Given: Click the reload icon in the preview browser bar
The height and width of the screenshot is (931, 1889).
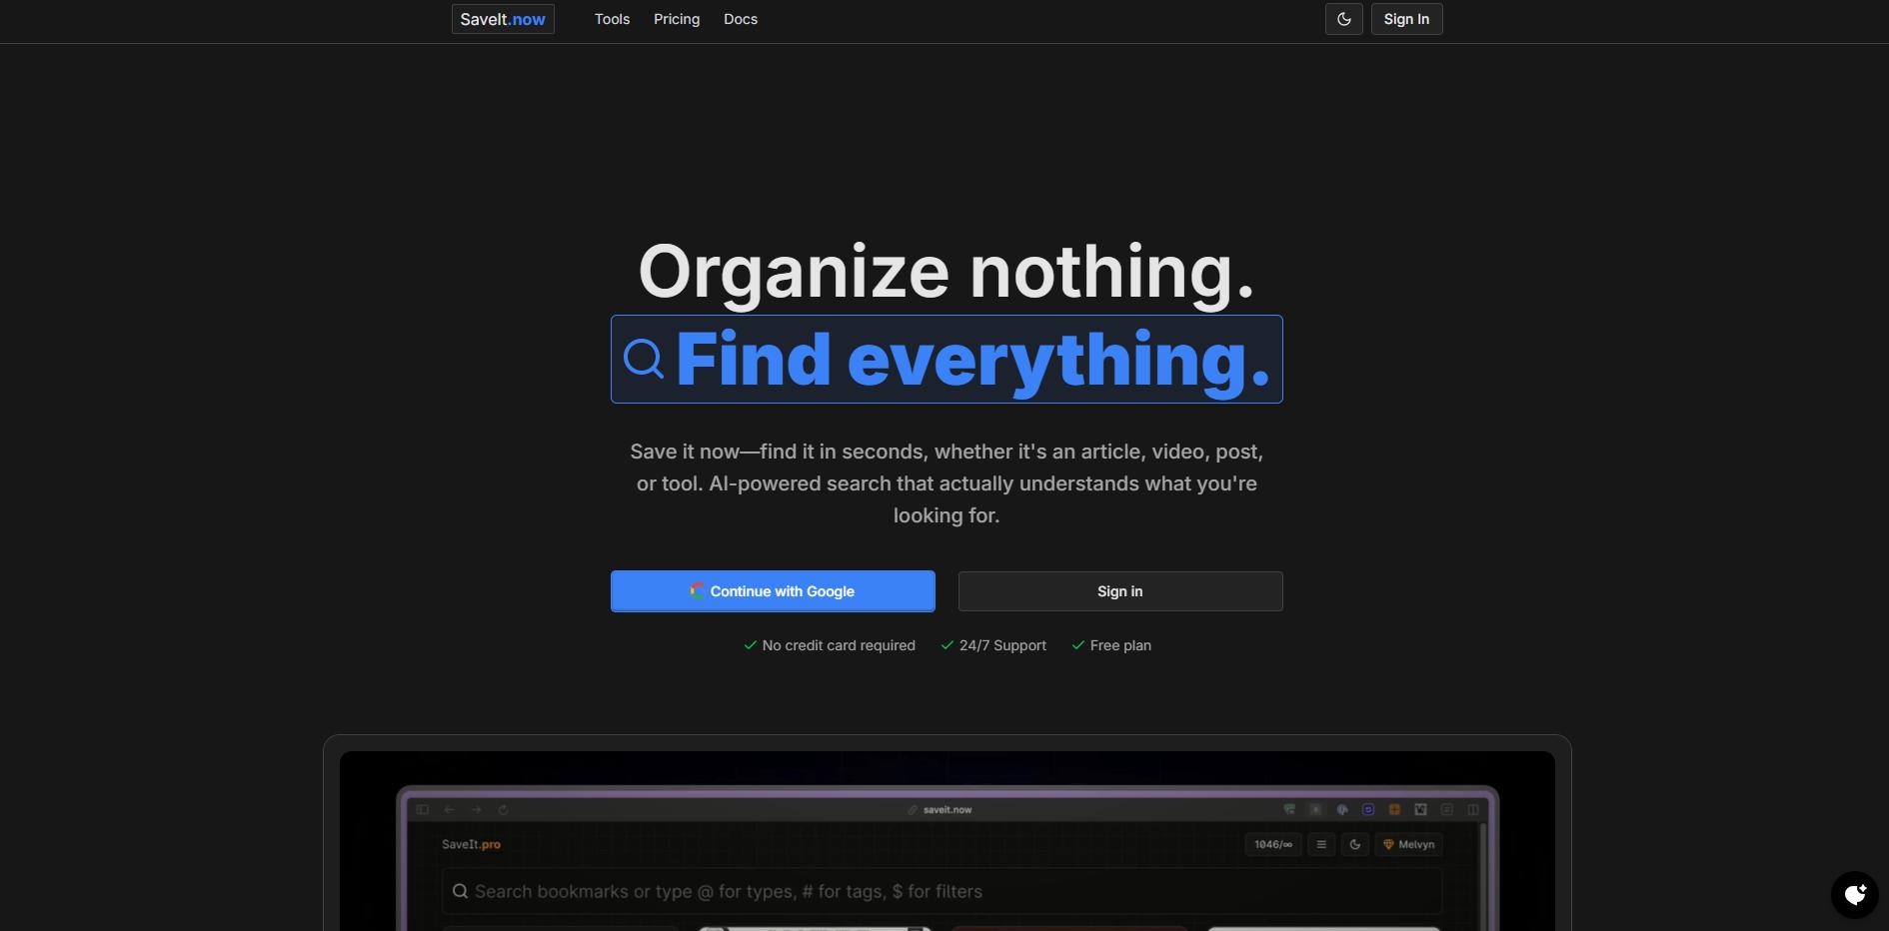Looking at the screenshot, I should [503, 810].
